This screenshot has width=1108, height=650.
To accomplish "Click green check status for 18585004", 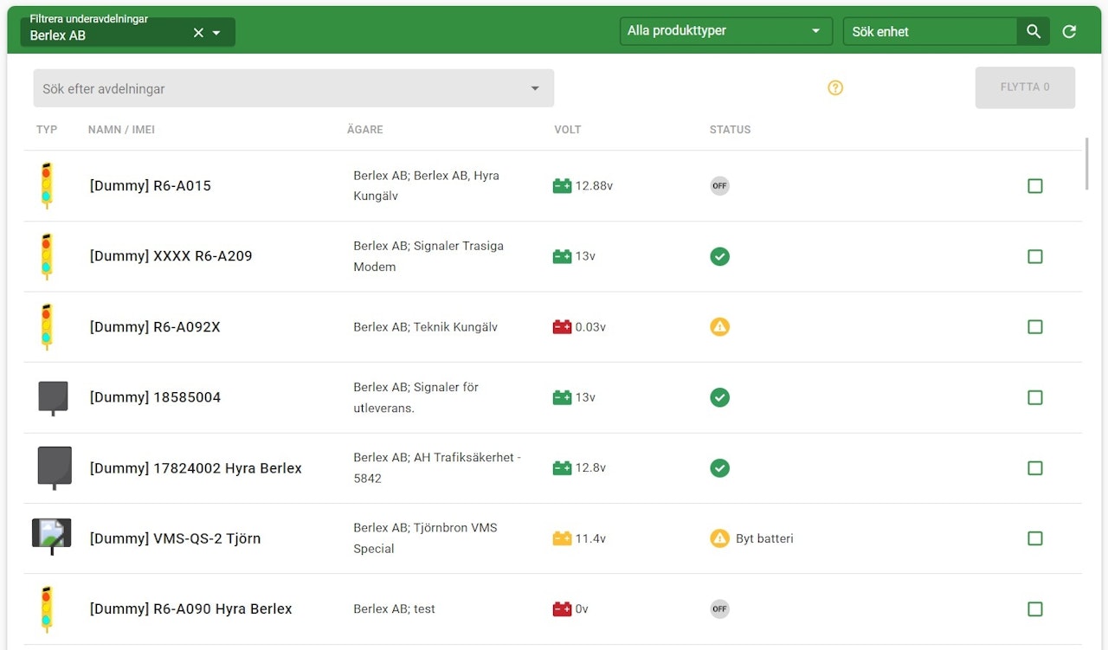I will pos(719,397).
